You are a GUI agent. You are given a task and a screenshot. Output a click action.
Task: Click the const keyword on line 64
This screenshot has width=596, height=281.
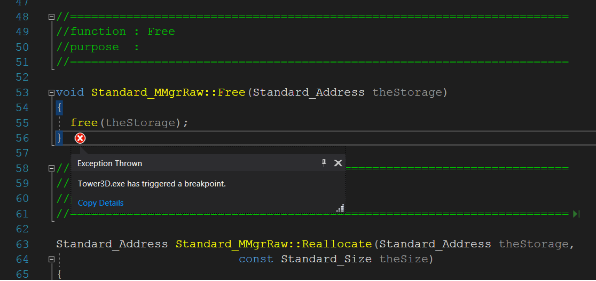pyautogui.click(x=256, y=259)
